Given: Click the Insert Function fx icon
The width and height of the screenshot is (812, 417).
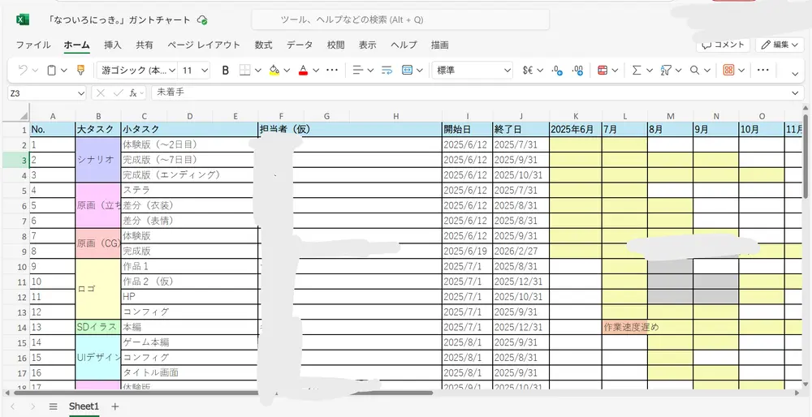Looking at the screenshot, I should pos(134,93).
